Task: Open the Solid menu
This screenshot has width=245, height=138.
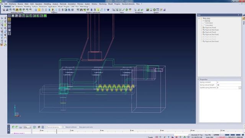Action: (32, 4)
